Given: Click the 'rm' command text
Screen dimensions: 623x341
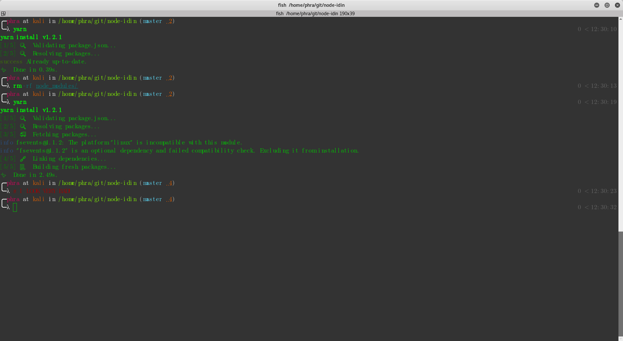Looking at the screenshot, I should coord(18,86).
